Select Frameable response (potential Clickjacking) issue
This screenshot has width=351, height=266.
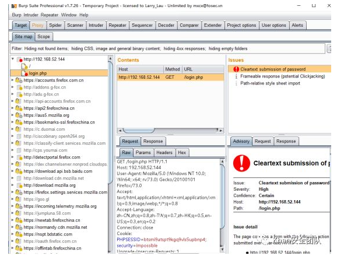click(x=283, y=76)
